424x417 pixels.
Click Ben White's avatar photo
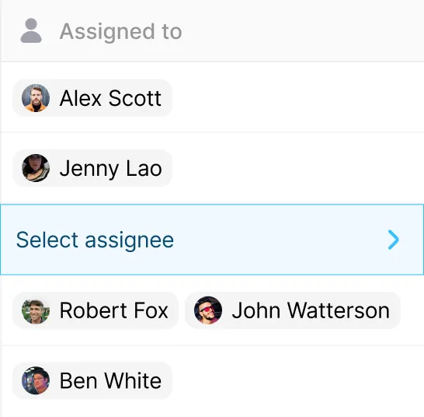point(36,380)
